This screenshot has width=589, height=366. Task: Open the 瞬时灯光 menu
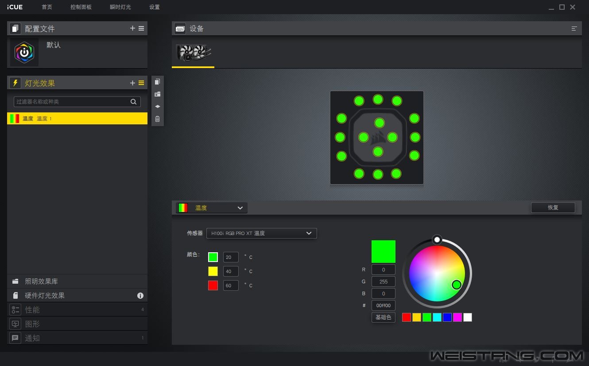[x=120, y=7]
